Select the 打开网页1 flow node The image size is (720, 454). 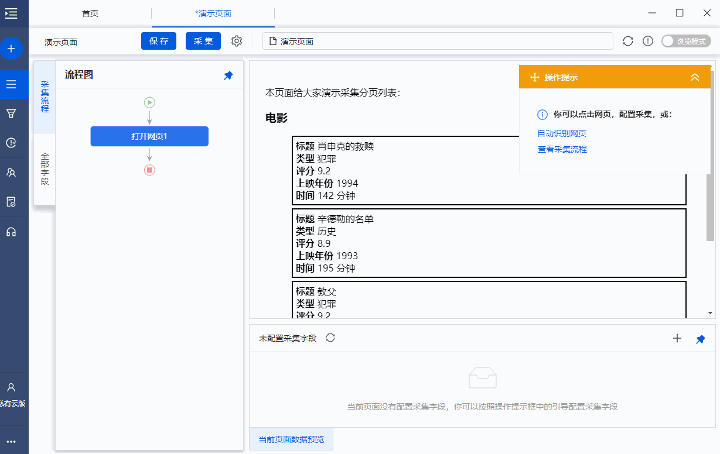[x=149, y=136]
